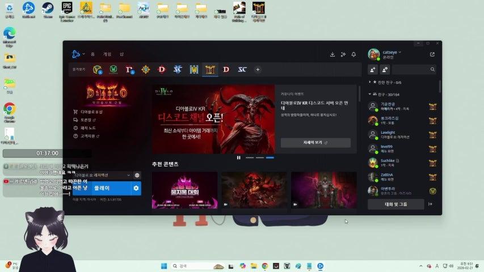Viewport: 484px width, 272px height.
Task: Select the StarCraft II icon in favorites
Action: point(178,70)
